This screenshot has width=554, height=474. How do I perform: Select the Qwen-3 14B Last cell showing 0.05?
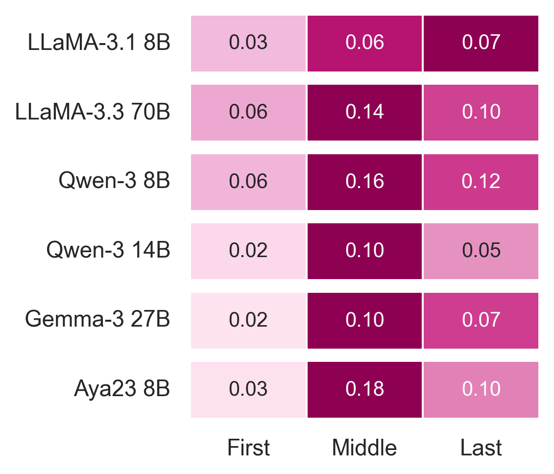481,251
